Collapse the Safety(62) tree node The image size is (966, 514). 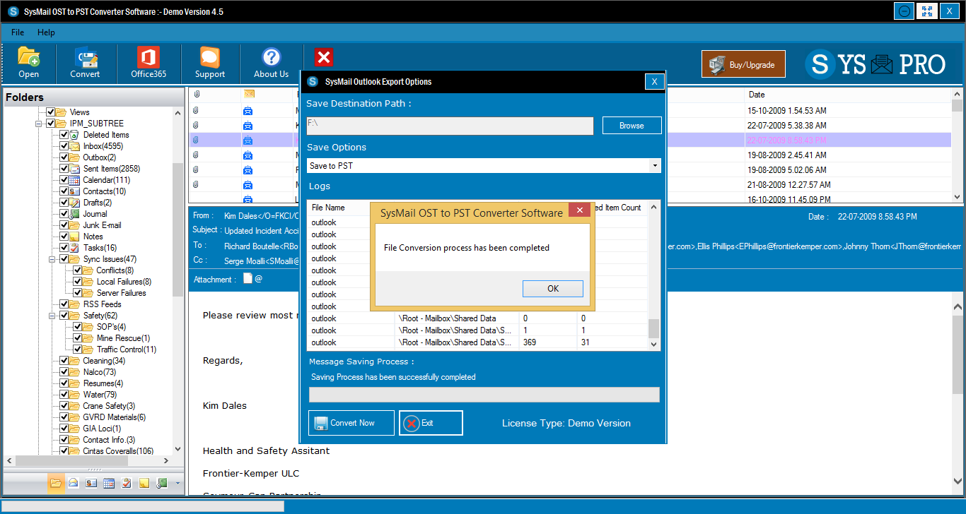pyautogui.click(x=52, y=316)
